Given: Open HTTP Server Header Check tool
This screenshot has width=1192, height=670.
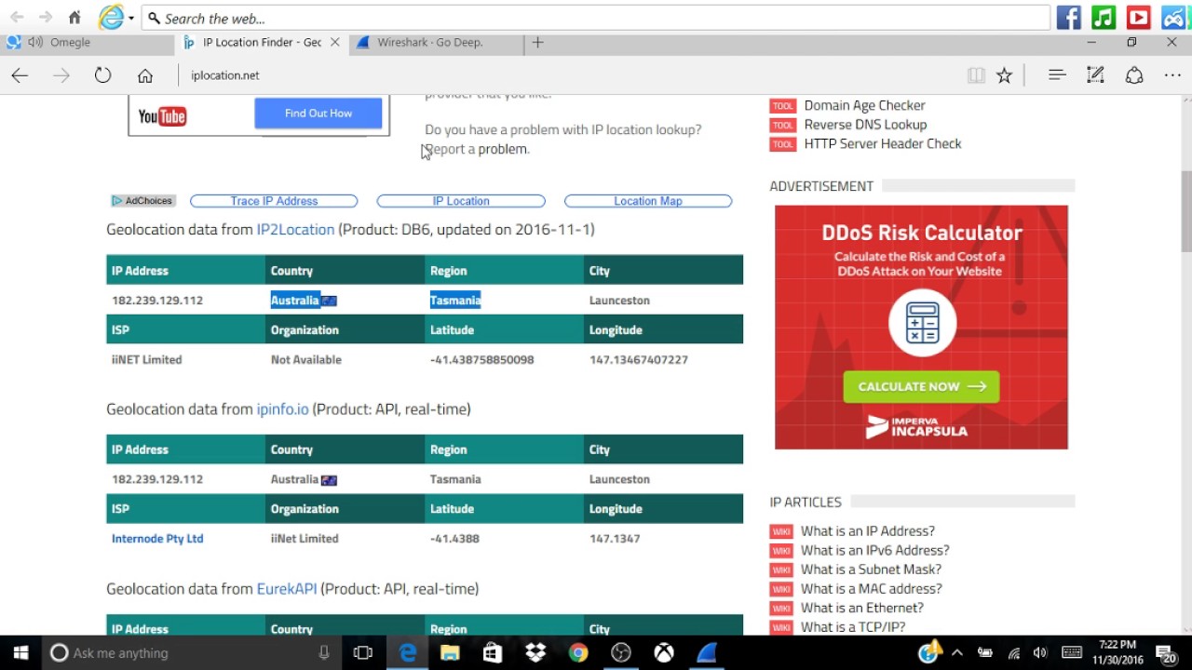Looking at the screenshot, I should [883, 143].
